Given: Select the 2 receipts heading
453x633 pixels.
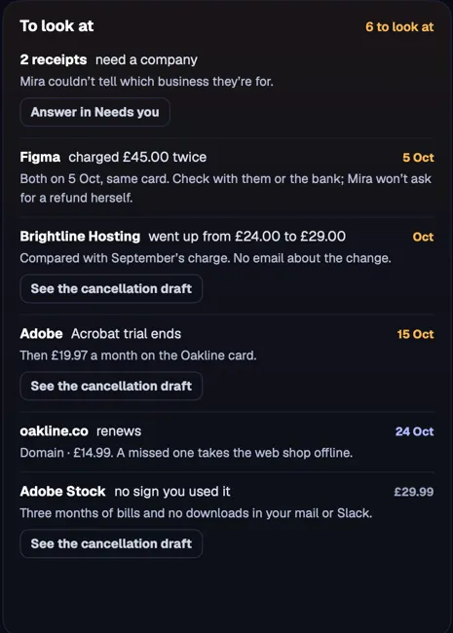Looking at the screenshot, I should click(54, 59).
